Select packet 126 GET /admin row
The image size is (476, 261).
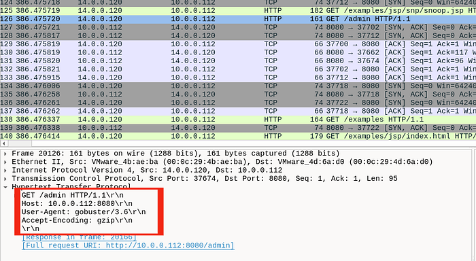(238, 19)
